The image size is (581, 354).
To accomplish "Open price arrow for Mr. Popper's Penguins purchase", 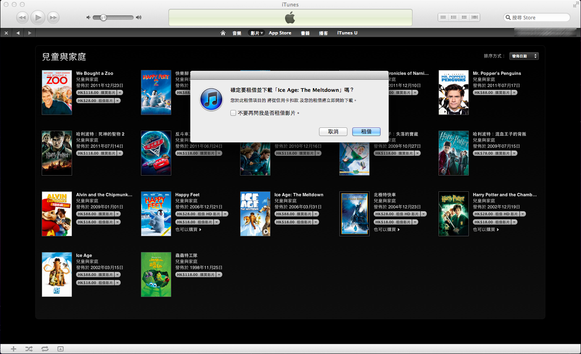I will [x=514, y=93].
